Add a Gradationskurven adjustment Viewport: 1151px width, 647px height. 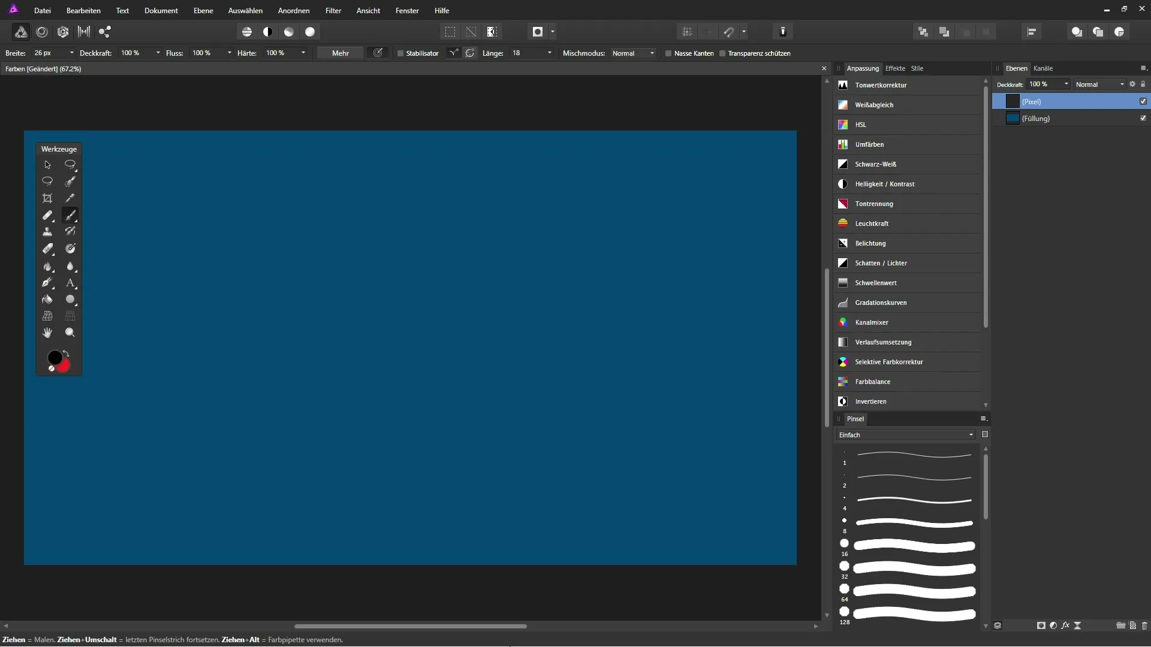point(880,303)
